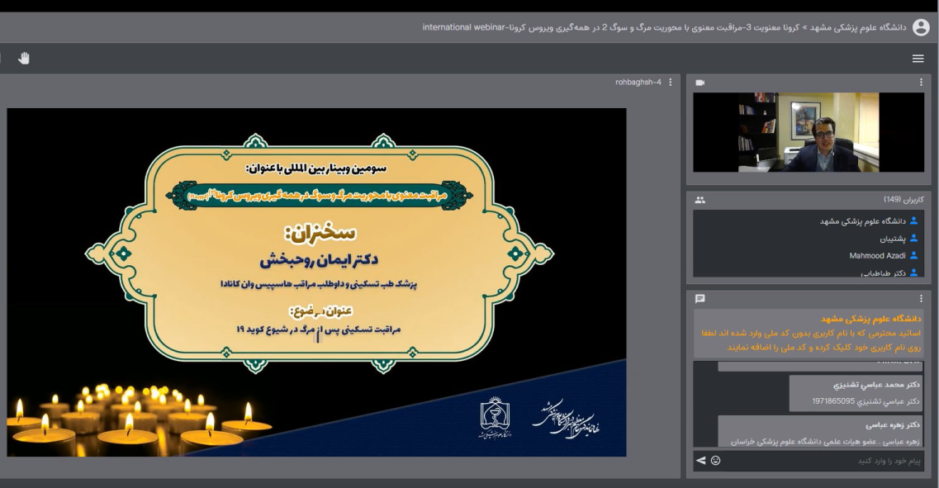
Task: Click the shared presentation slide area
Action: (x=316, y=282)
